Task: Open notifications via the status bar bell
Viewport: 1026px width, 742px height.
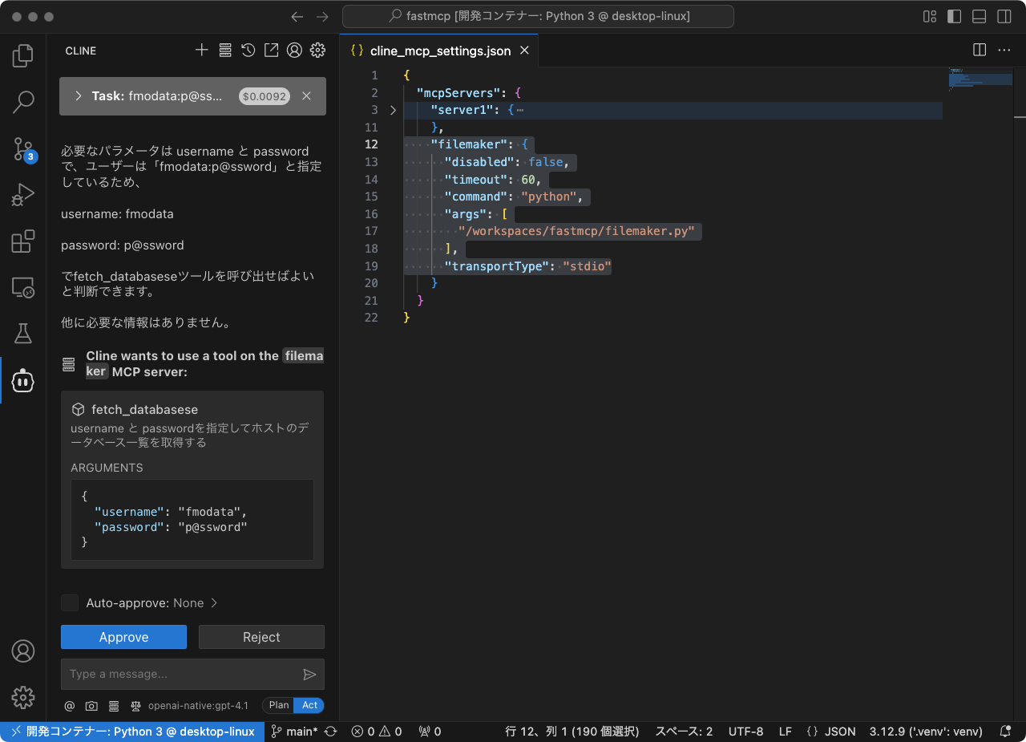Action: pos(1006,731)
